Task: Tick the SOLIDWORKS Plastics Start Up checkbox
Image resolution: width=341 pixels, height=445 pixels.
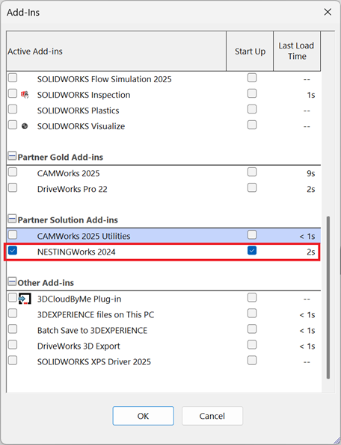Action: 252,109
